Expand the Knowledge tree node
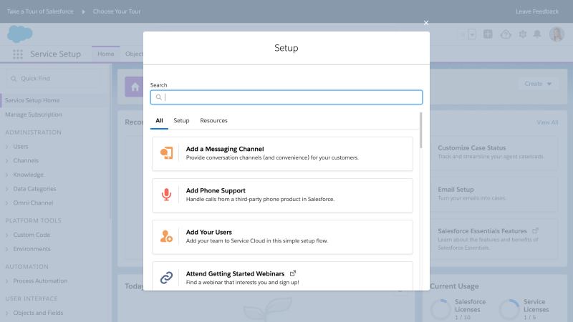 (6, 175)
